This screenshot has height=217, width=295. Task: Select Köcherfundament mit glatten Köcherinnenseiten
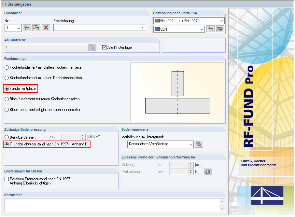point(7,67)
